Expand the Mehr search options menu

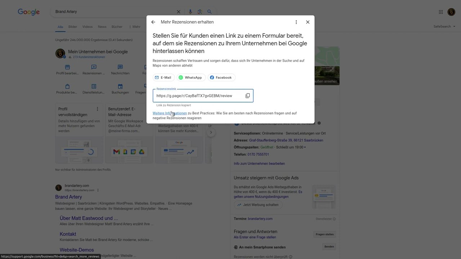pos(134,27)
